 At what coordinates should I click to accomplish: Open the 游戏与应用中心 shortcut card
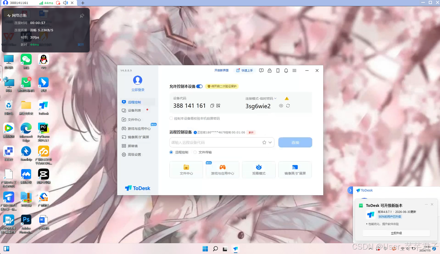pos(222,170)
